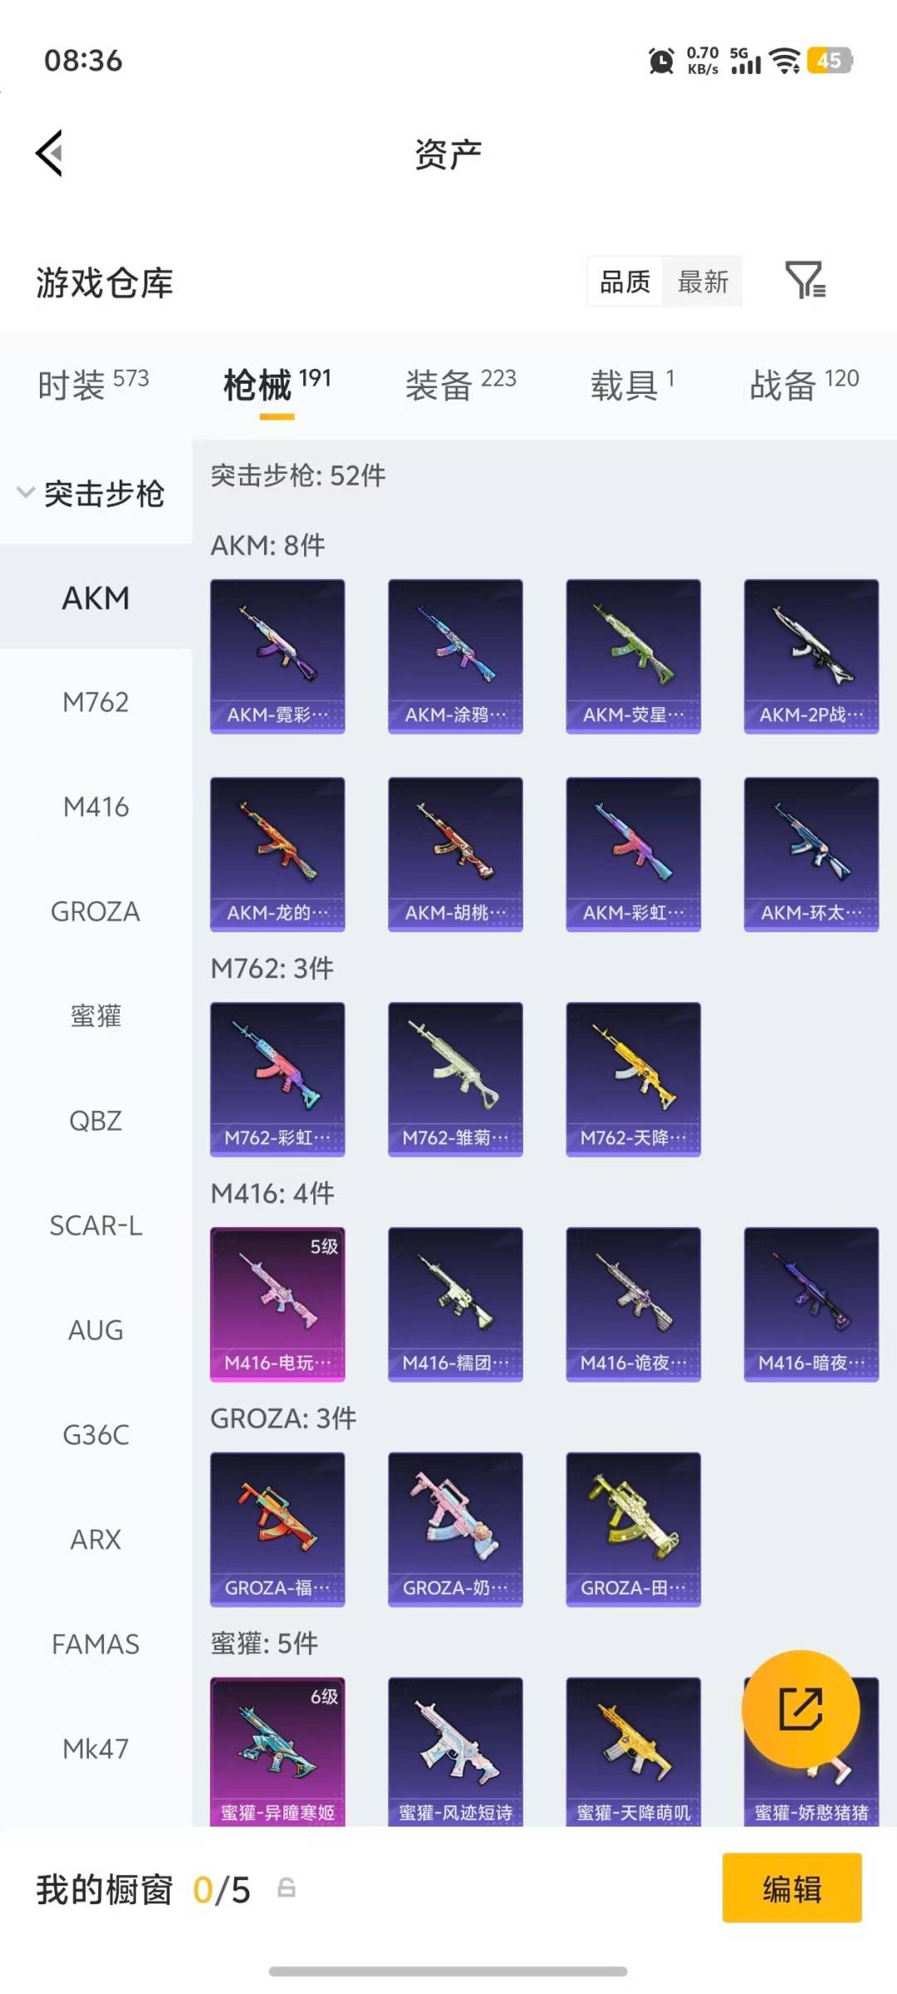The width and height of the screenshot is (897, 1994).
Task: Switch to the 装备 tab
Action: [x=460, y=385]
